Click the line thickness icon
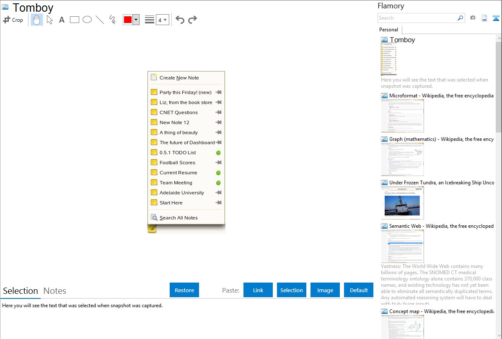Image resolution: width=502 pixels, height=339 pixels. click(x=150, y=20)
